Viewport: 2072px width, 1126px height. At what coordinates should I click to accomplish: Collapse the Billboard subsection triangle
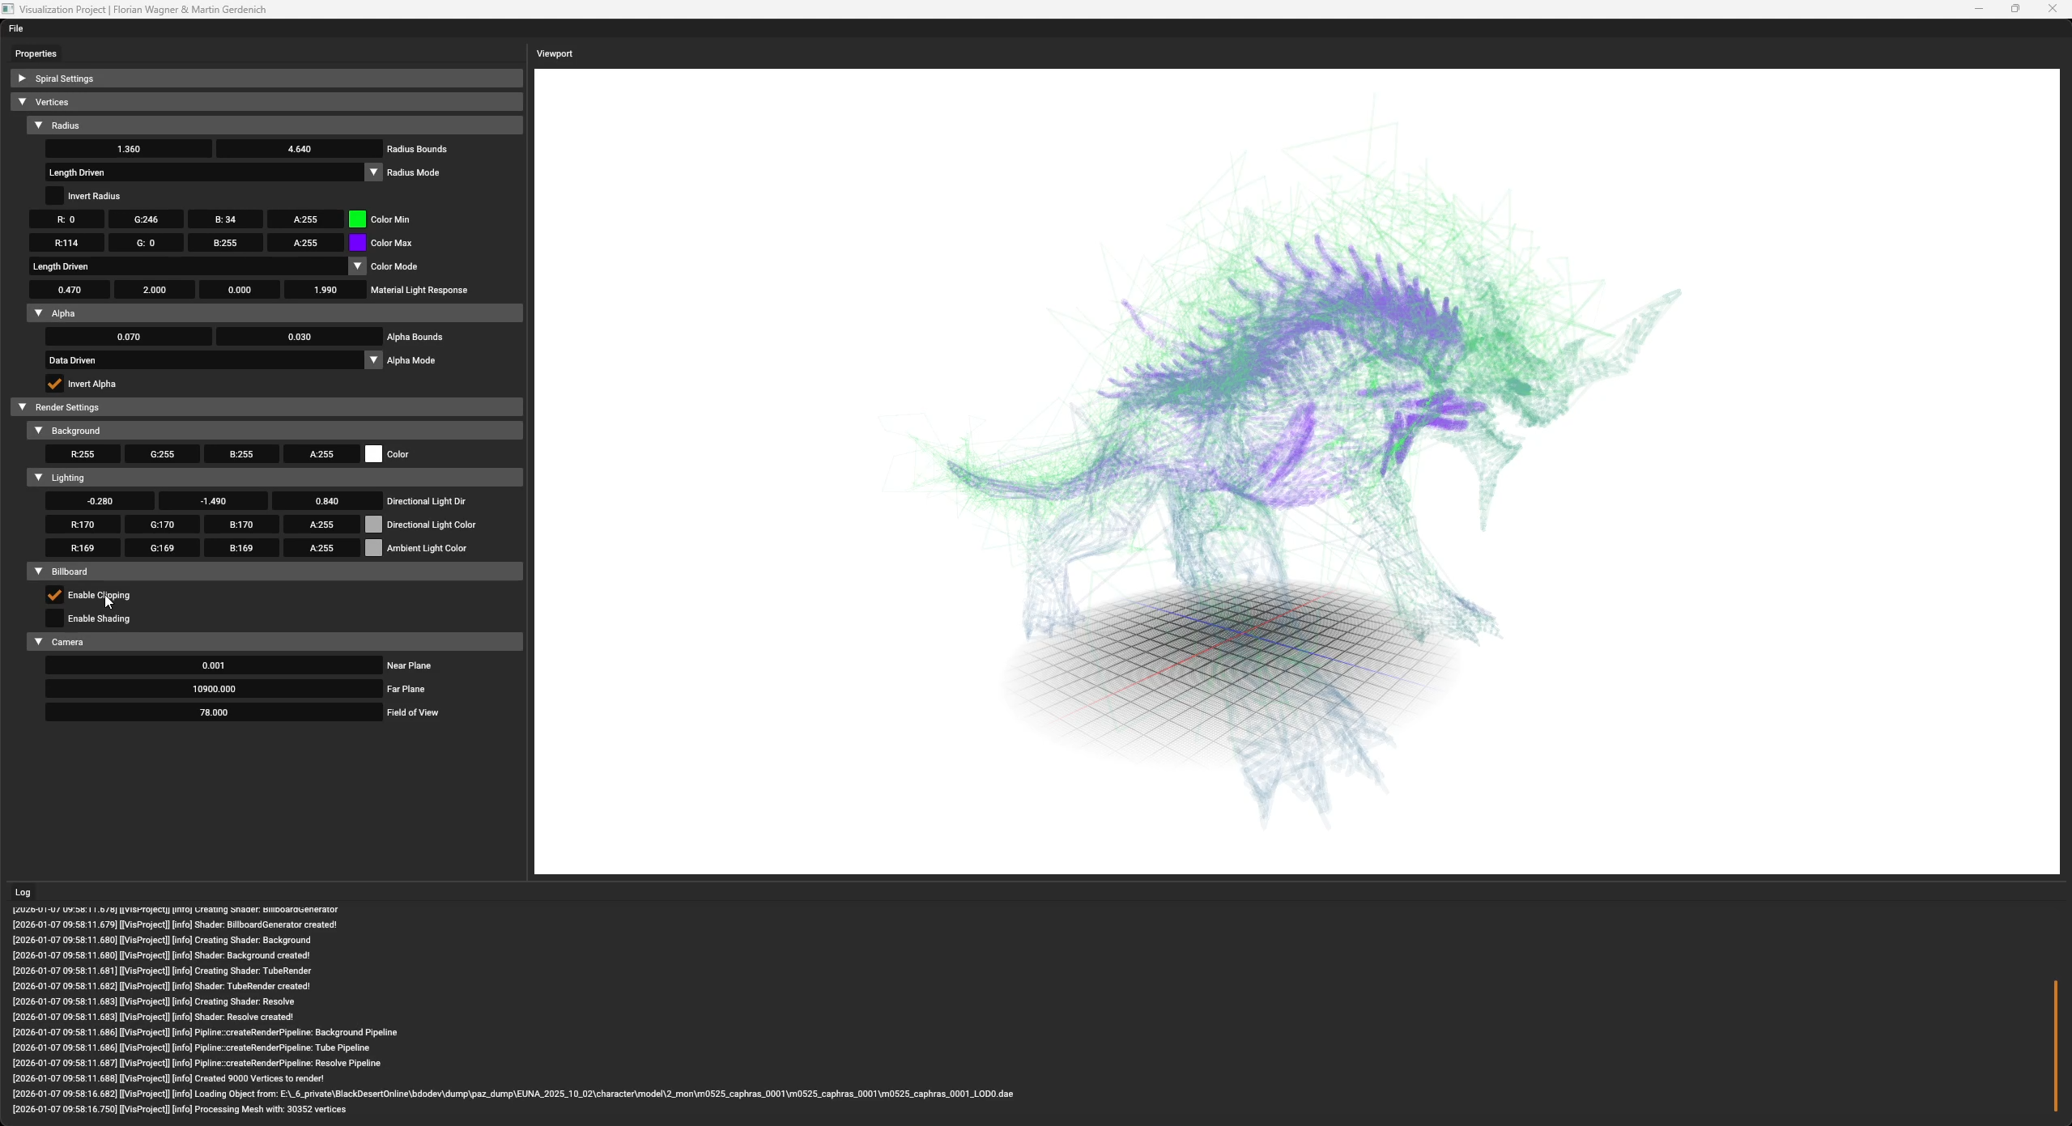tap(38, 571)
